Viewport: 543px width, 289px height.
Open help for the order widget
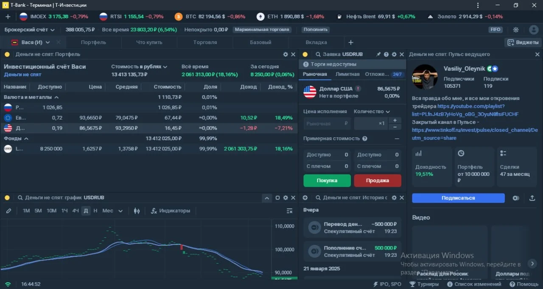[386, 54]
